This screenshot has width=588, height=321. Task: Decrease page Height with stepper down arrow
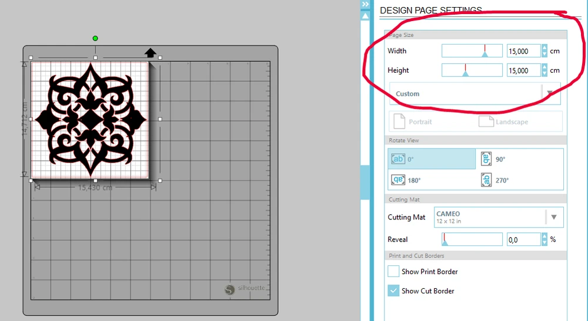(x=544, y=74)
